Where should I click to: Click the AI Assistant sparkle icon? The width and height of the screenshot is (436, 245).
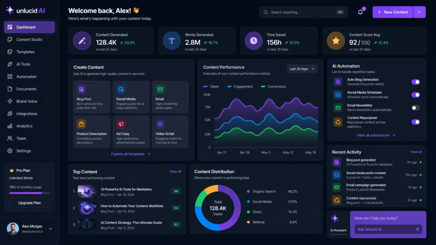(x=335, y=219)
